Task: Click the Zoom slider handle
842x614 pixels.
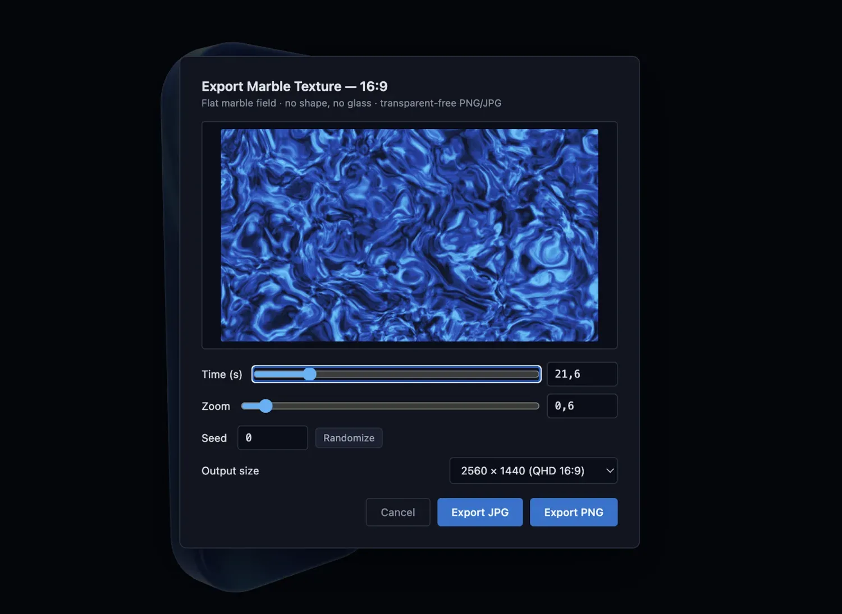Action: click(266, 406)
